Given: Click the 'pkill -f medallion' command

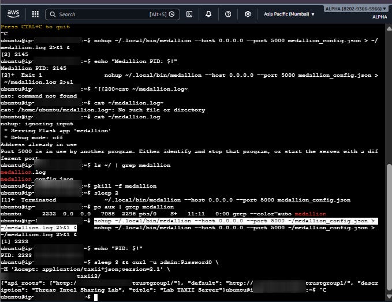Looking at the screenshot, I should tap(125, 186).
